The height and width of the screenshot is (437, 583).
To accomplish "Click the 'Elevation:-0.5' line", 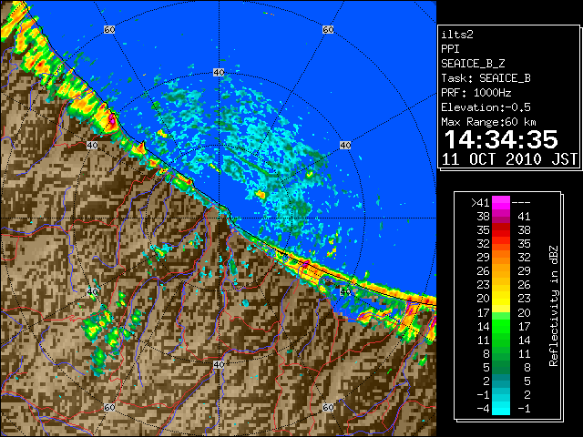I will click(x=486, y=107).
